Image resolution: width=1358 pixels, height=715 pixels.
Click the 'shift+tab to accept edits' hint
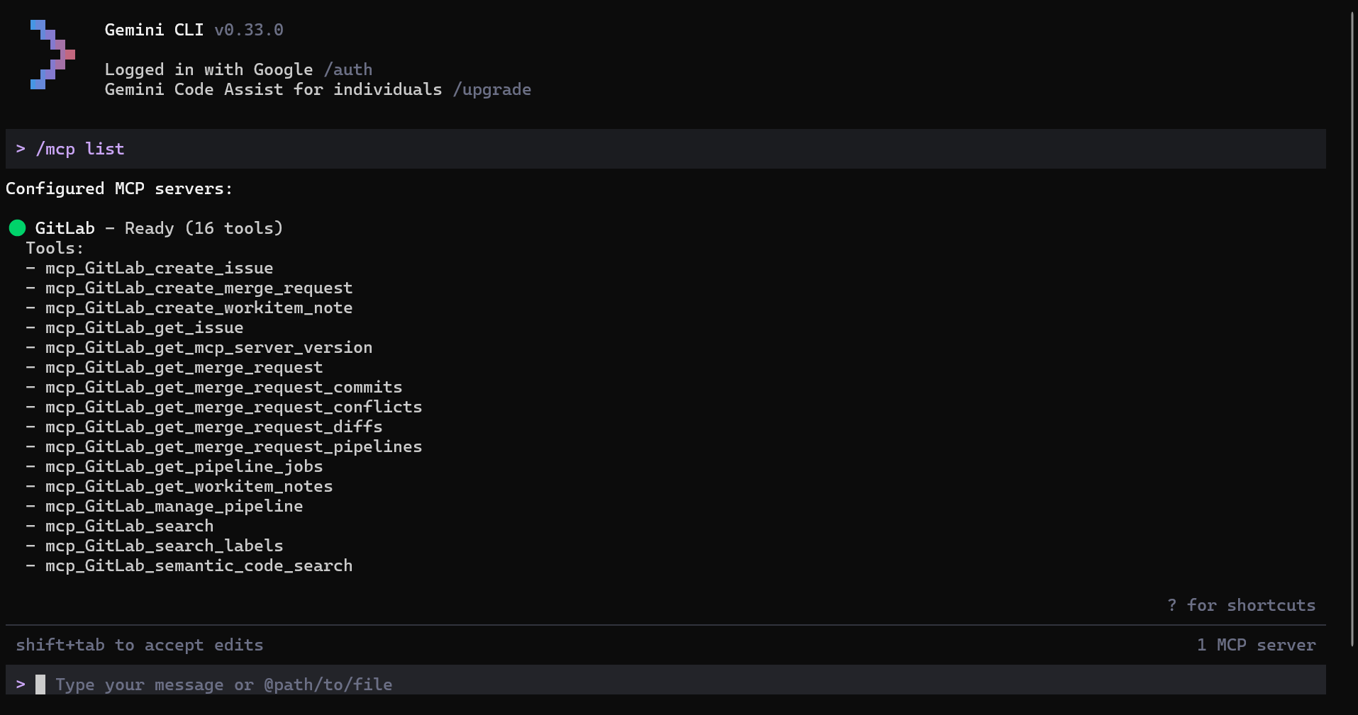point(140,645)
